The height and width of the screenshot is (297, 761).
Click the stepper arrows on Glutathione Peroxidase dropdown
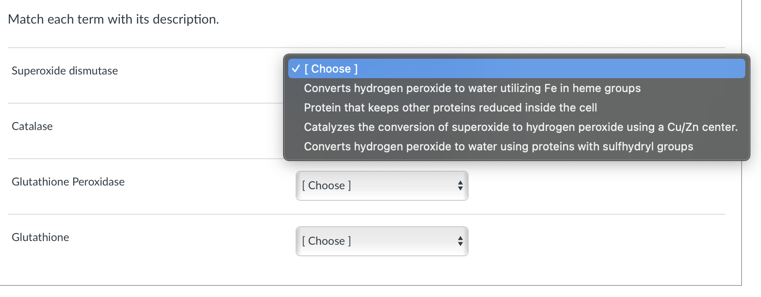460,186
